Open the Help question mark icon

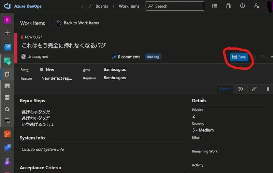tap(242, 6)
